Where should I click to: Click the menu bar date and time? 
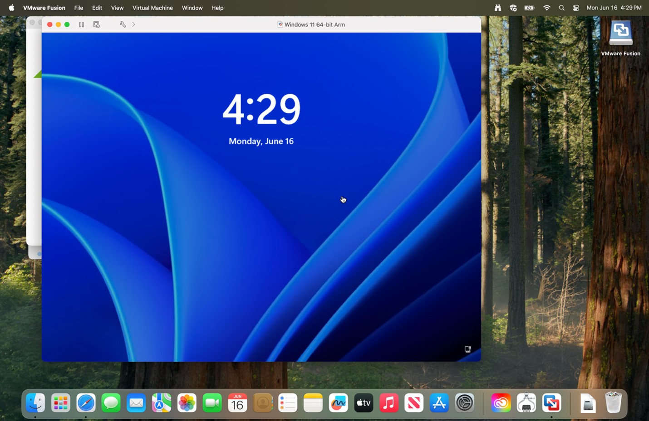pos(614,8)
